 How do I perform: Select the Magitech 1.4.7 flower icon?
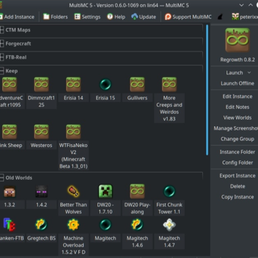(169, 224)
